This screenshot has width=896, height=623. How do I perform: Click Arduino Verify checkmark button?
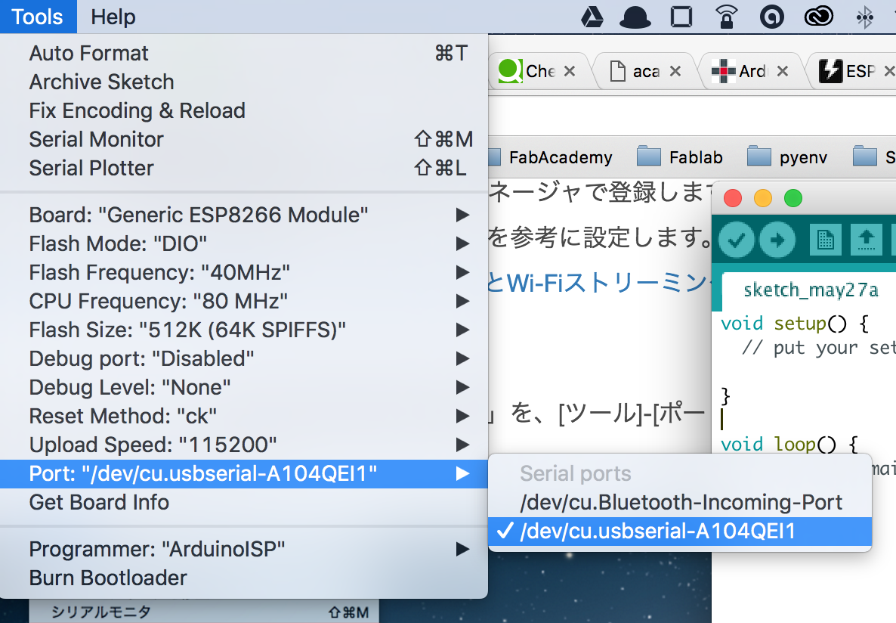[x=736, y=239]
